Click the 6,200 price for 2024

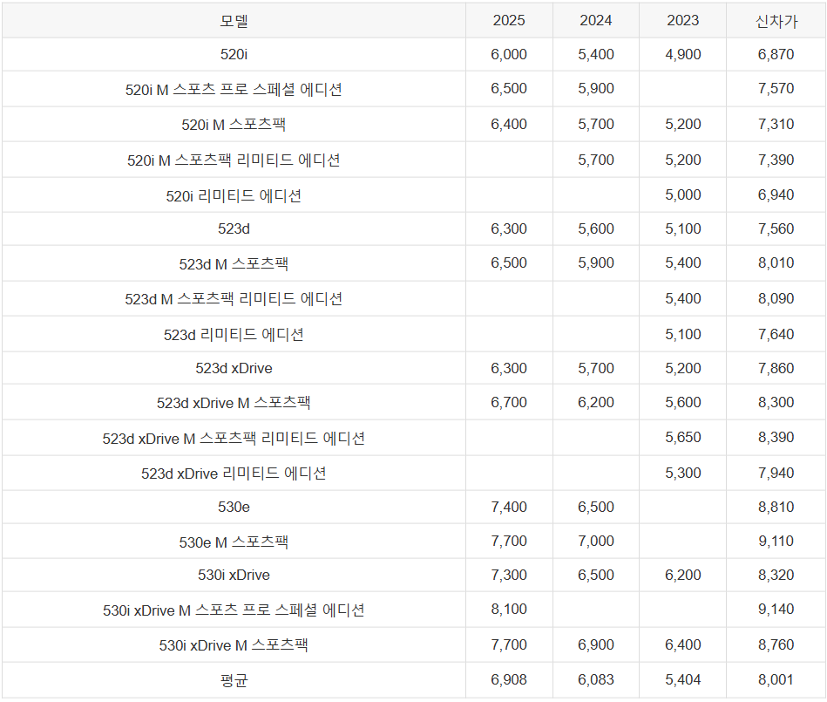596,402
